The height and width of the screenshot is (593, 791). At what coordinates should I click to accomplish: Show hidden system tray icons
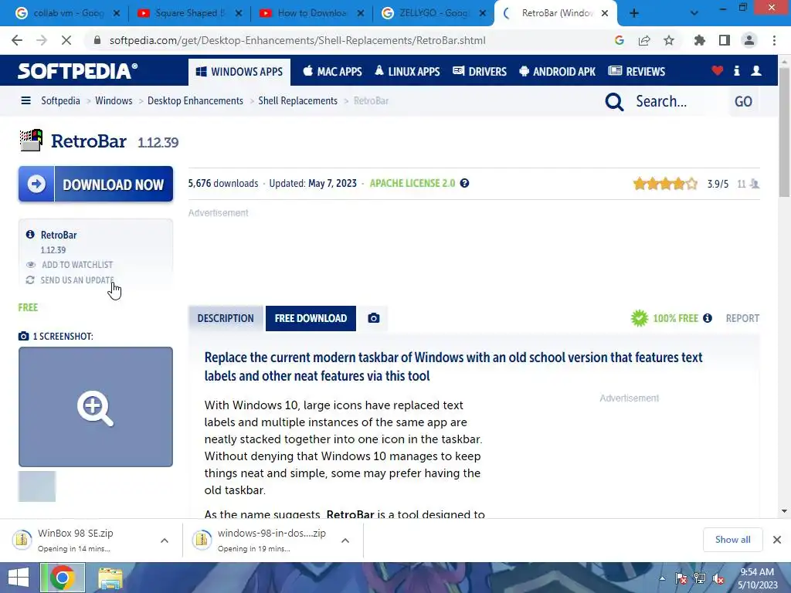point(662,579)
